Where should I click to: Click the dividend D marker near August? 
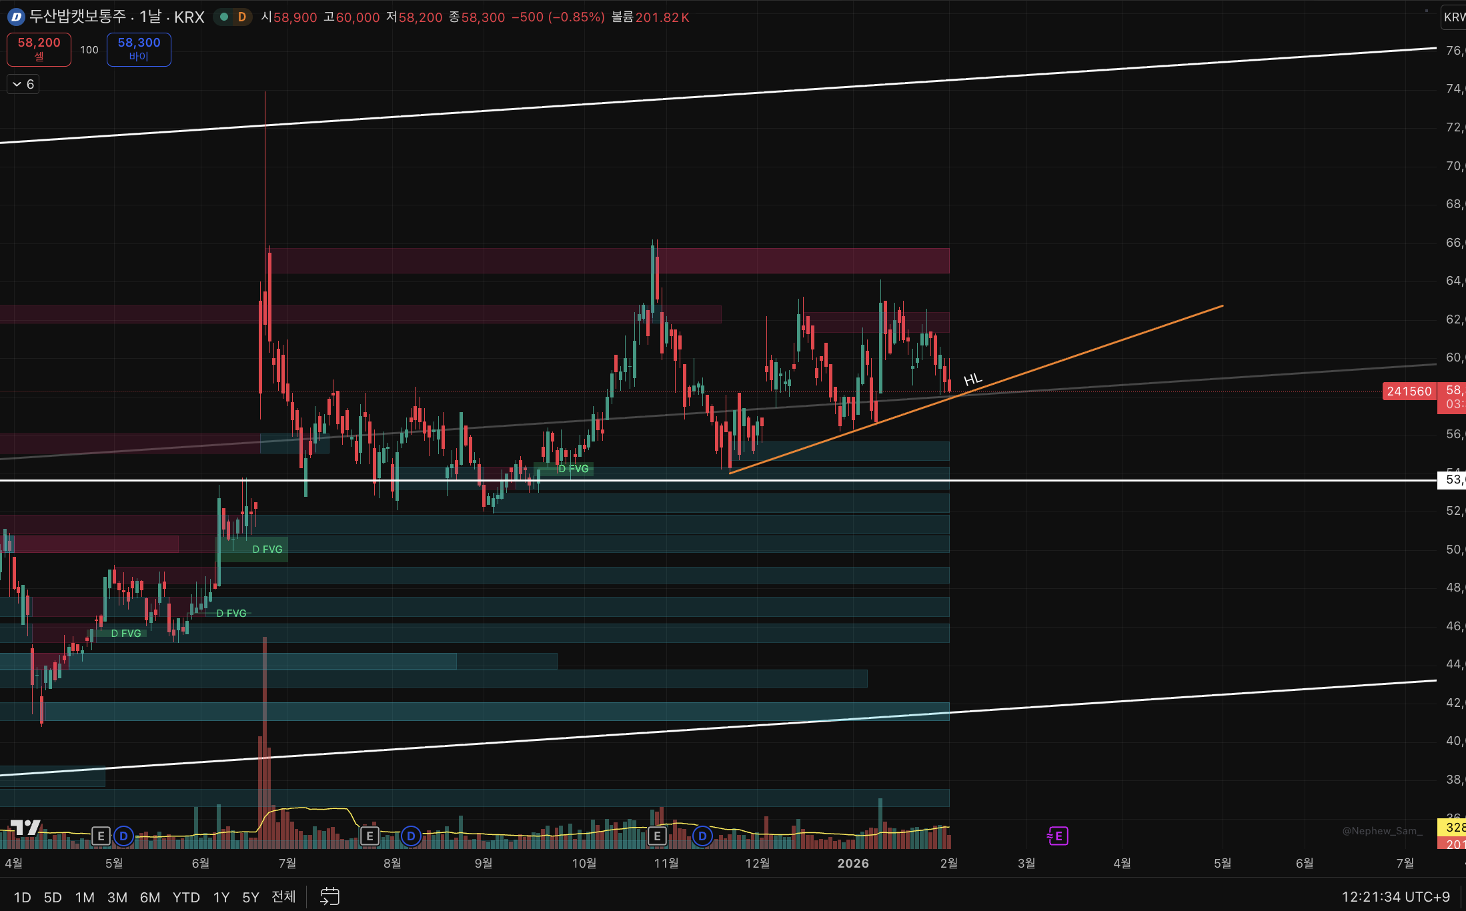coord(411,836)
